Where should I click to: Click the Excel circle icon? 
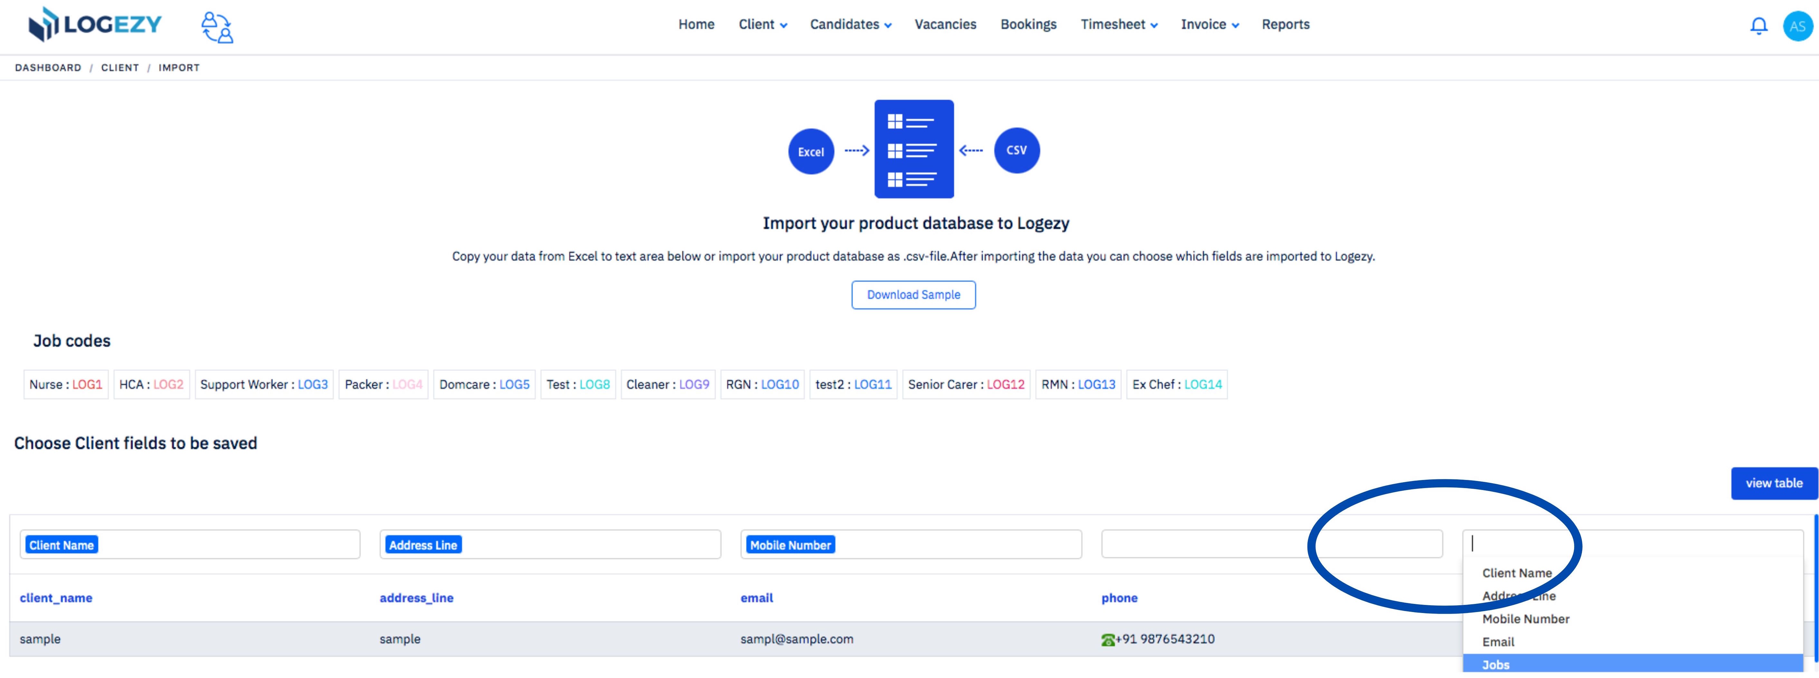click(811, 151)
